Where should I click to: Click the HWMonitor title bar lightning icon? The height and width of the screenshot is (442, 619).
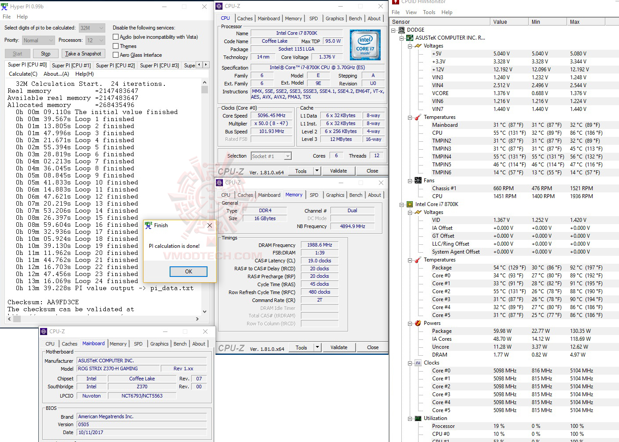pos(396,2)
